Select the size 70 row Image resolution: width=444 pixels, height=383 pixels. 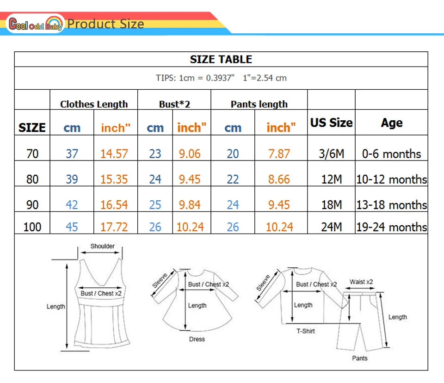222,154
